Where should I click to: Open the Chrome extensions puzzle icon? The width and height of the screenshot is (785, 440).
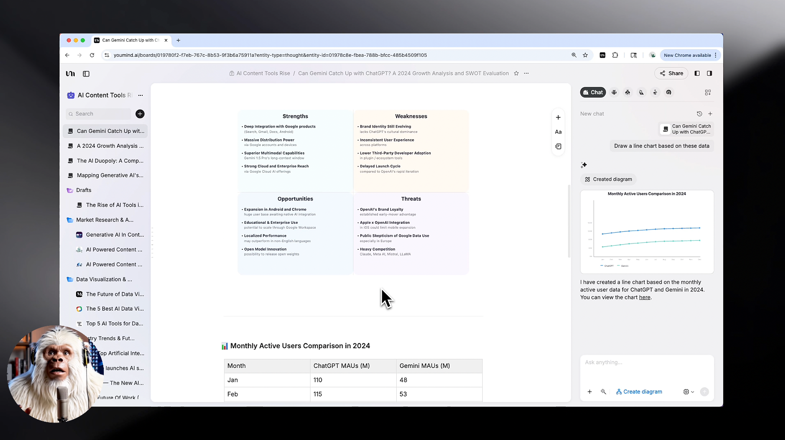(x=615, y=55)
